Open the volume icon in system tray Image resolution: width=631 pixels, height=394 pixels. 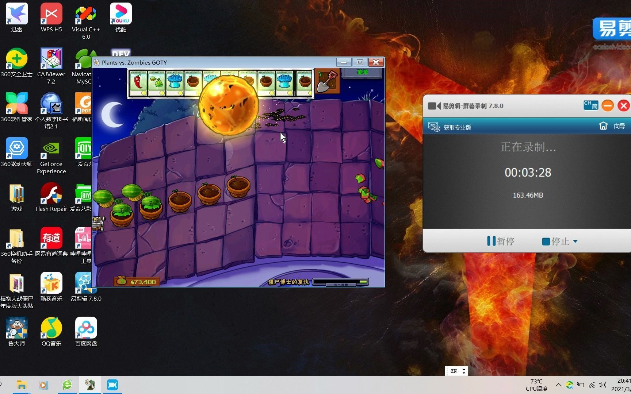tap(603, 385)
